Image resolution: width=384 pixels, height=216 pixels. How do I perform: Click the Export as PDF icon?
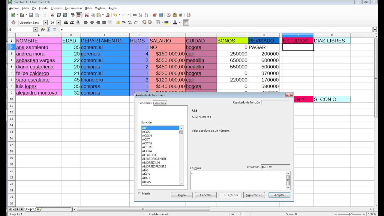pos(52,15)
